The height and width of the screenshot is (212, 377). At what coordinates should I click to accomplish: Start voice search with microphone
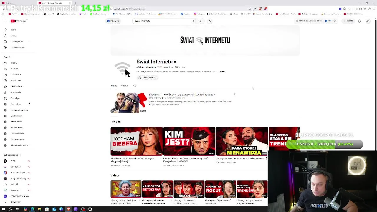pos(210,21)
